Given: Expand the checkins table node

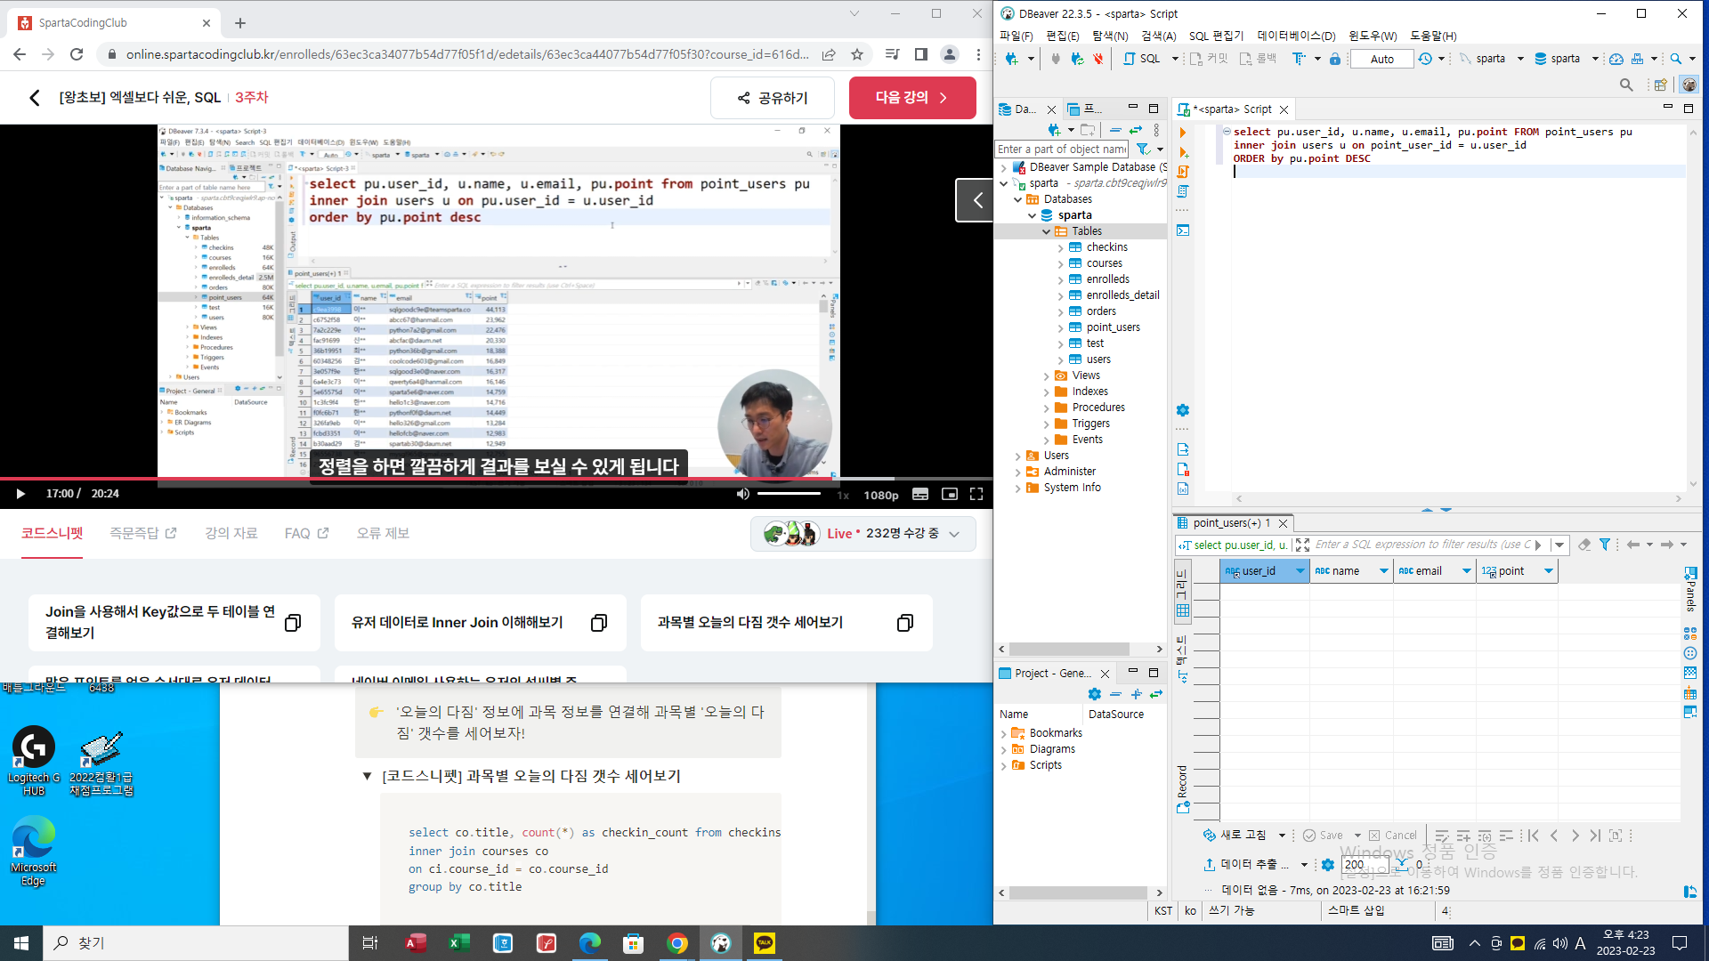Looking at the screenshot, I should click(1060, 247).
